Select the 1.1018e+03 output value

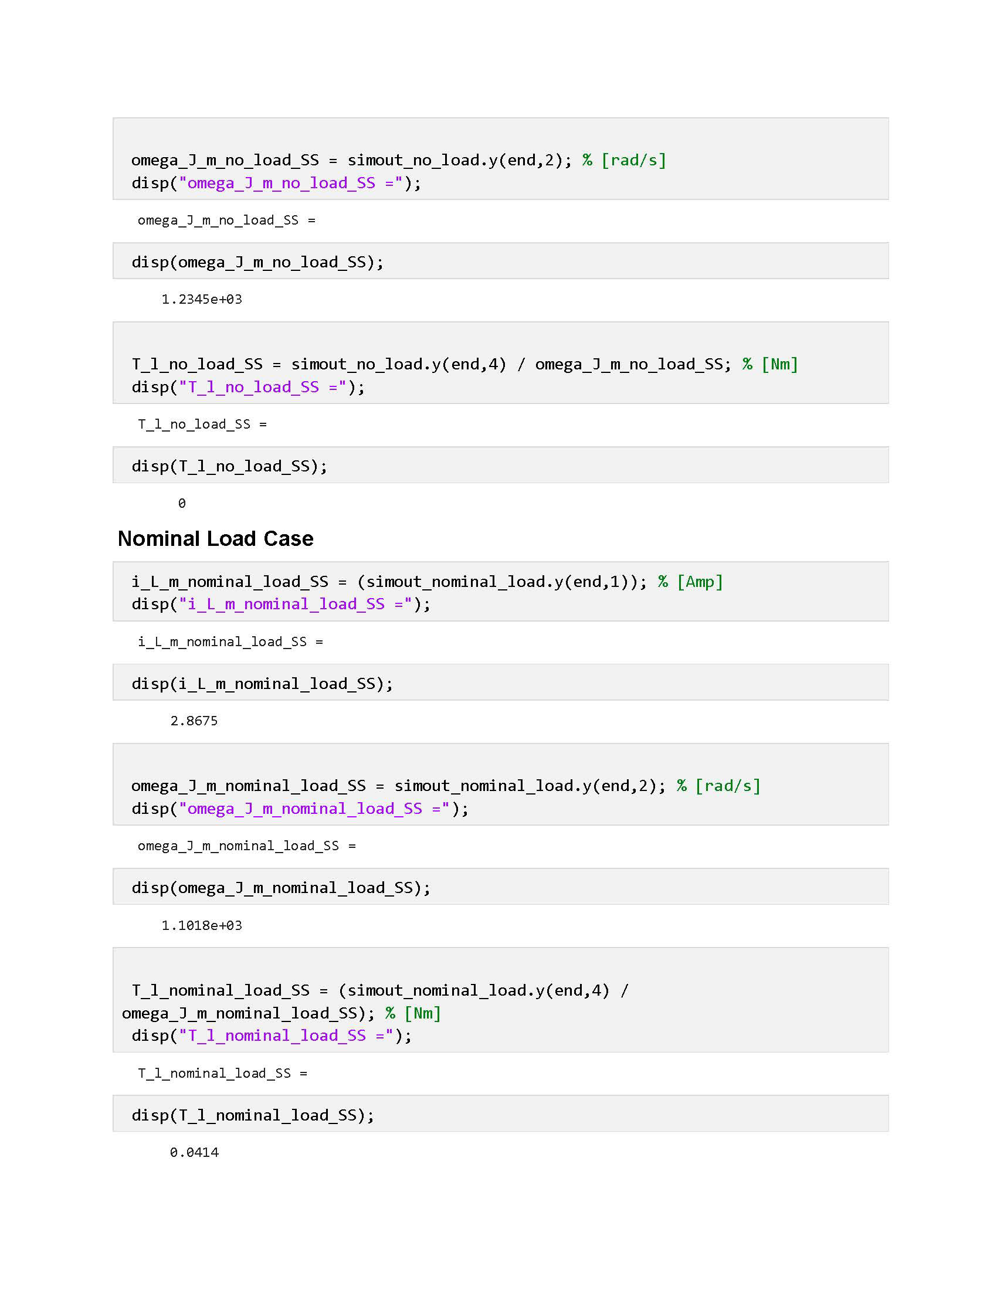tap(201, 925)
